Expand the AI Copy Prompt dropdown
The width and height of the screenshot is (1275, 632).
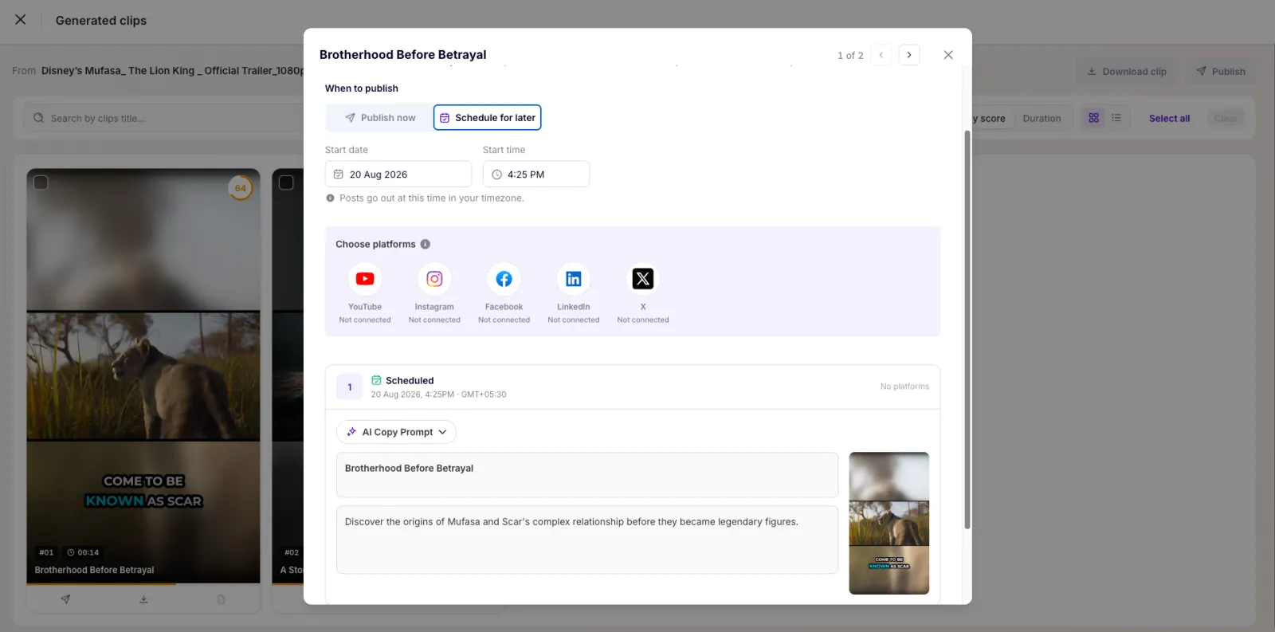pos(397,432)
